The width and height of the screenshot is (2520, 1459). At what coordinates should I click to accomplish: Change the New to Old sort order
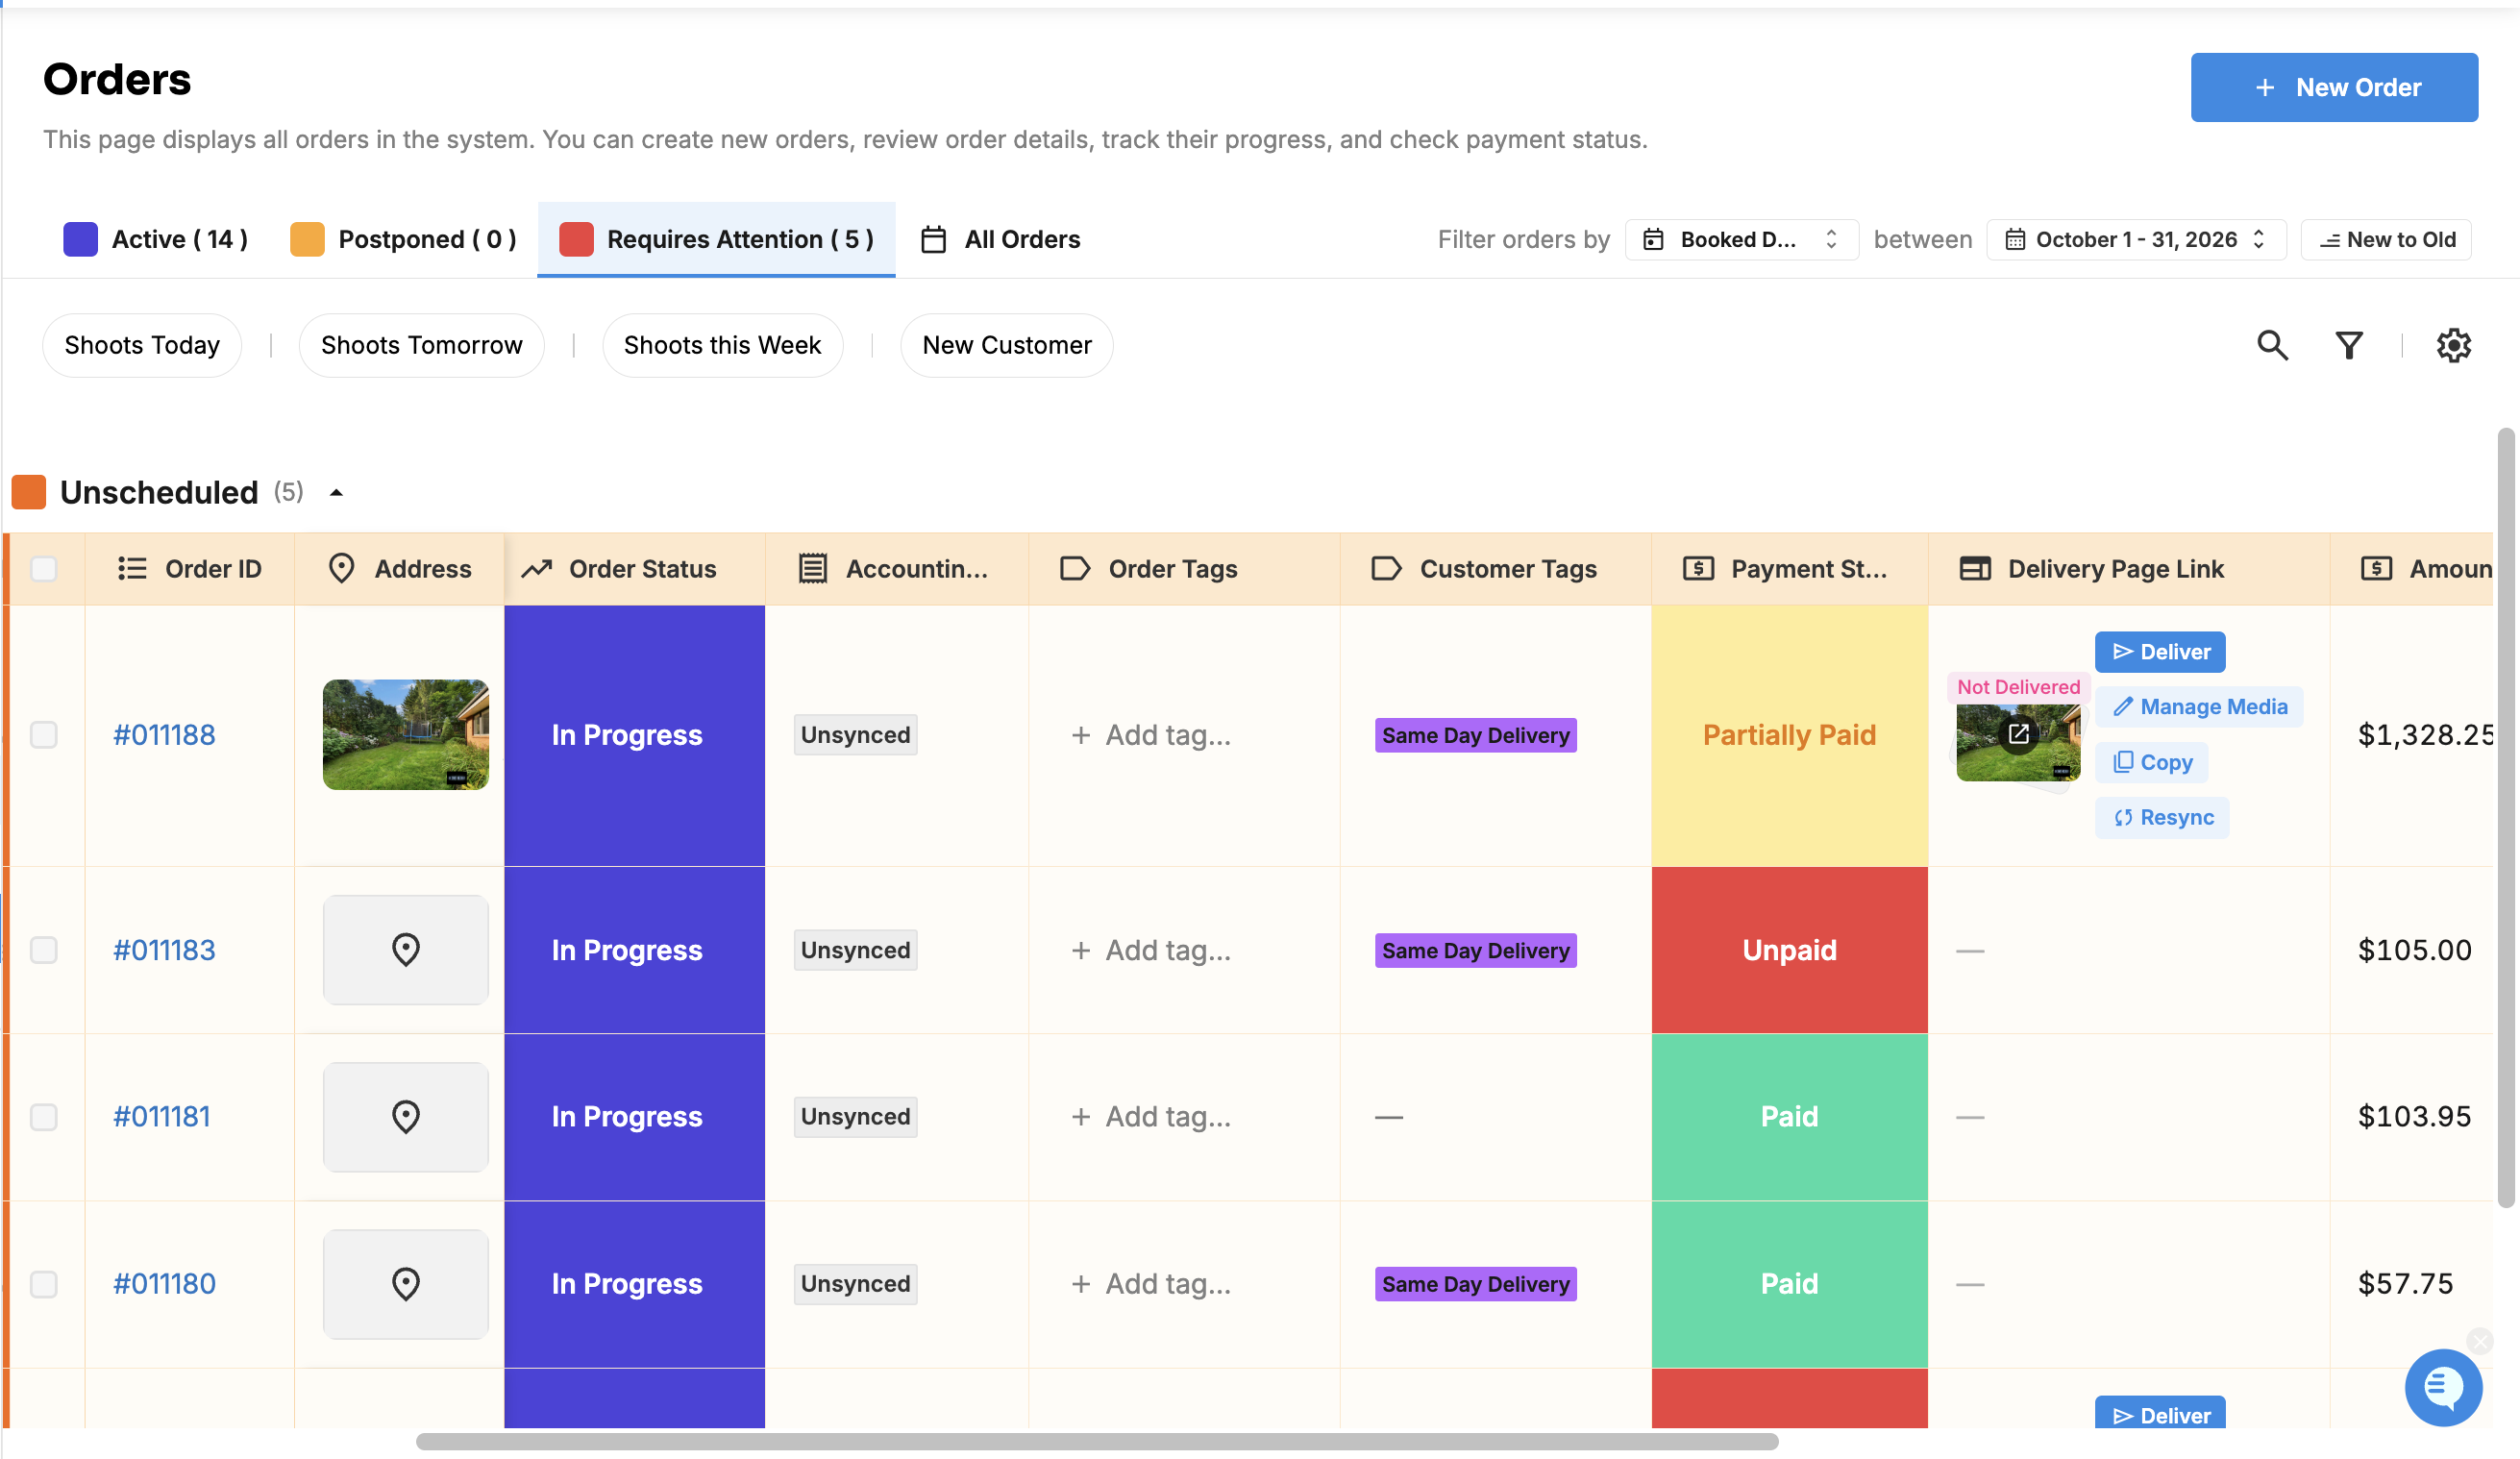pos(2385,239)
